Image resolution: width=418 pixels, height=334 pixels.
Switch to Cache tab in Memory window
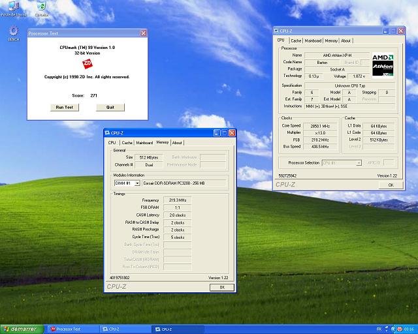[127, 143]
